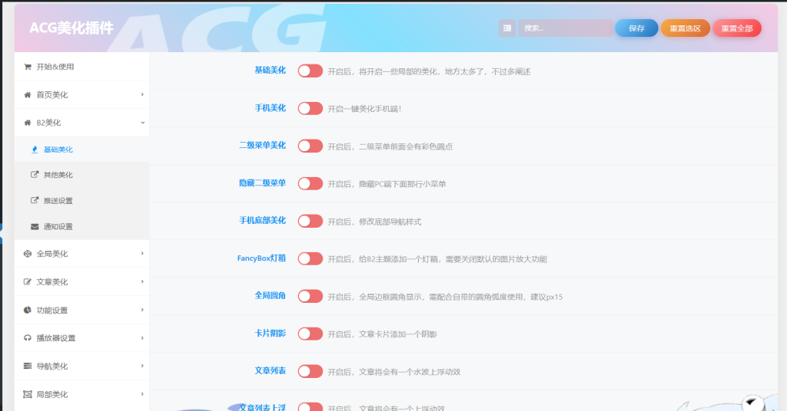The width and height of the screenshot is (787, 411).
Task: Click the headphone icon beside 播放器设置
Action: click(x=28, y=338)
